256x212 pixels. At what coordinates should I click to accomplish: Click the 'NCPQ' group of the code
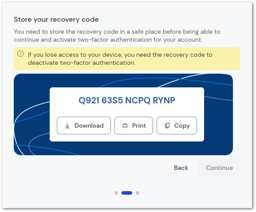[x=138, y=100]
